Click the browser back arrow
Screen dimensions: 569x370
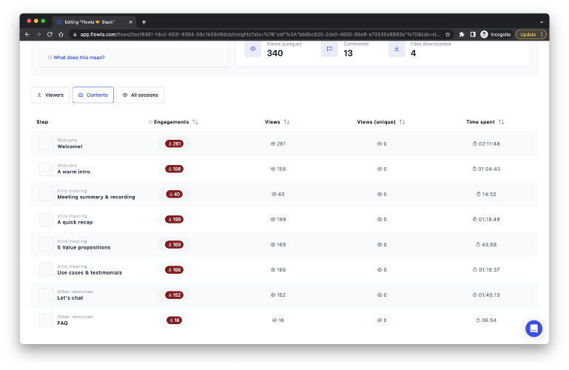pyautogui.click(x=27, y=35)
